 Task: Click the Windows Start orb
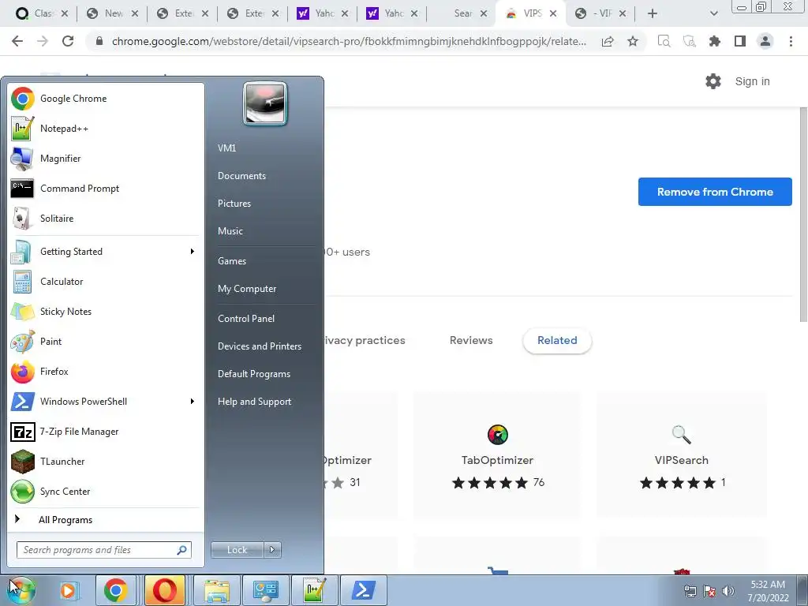pos(21,590)
